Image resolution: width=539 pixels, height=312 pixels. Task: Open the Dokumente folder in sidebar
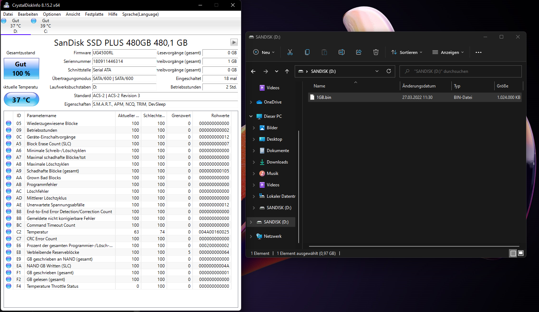click(x=274, y=151)
